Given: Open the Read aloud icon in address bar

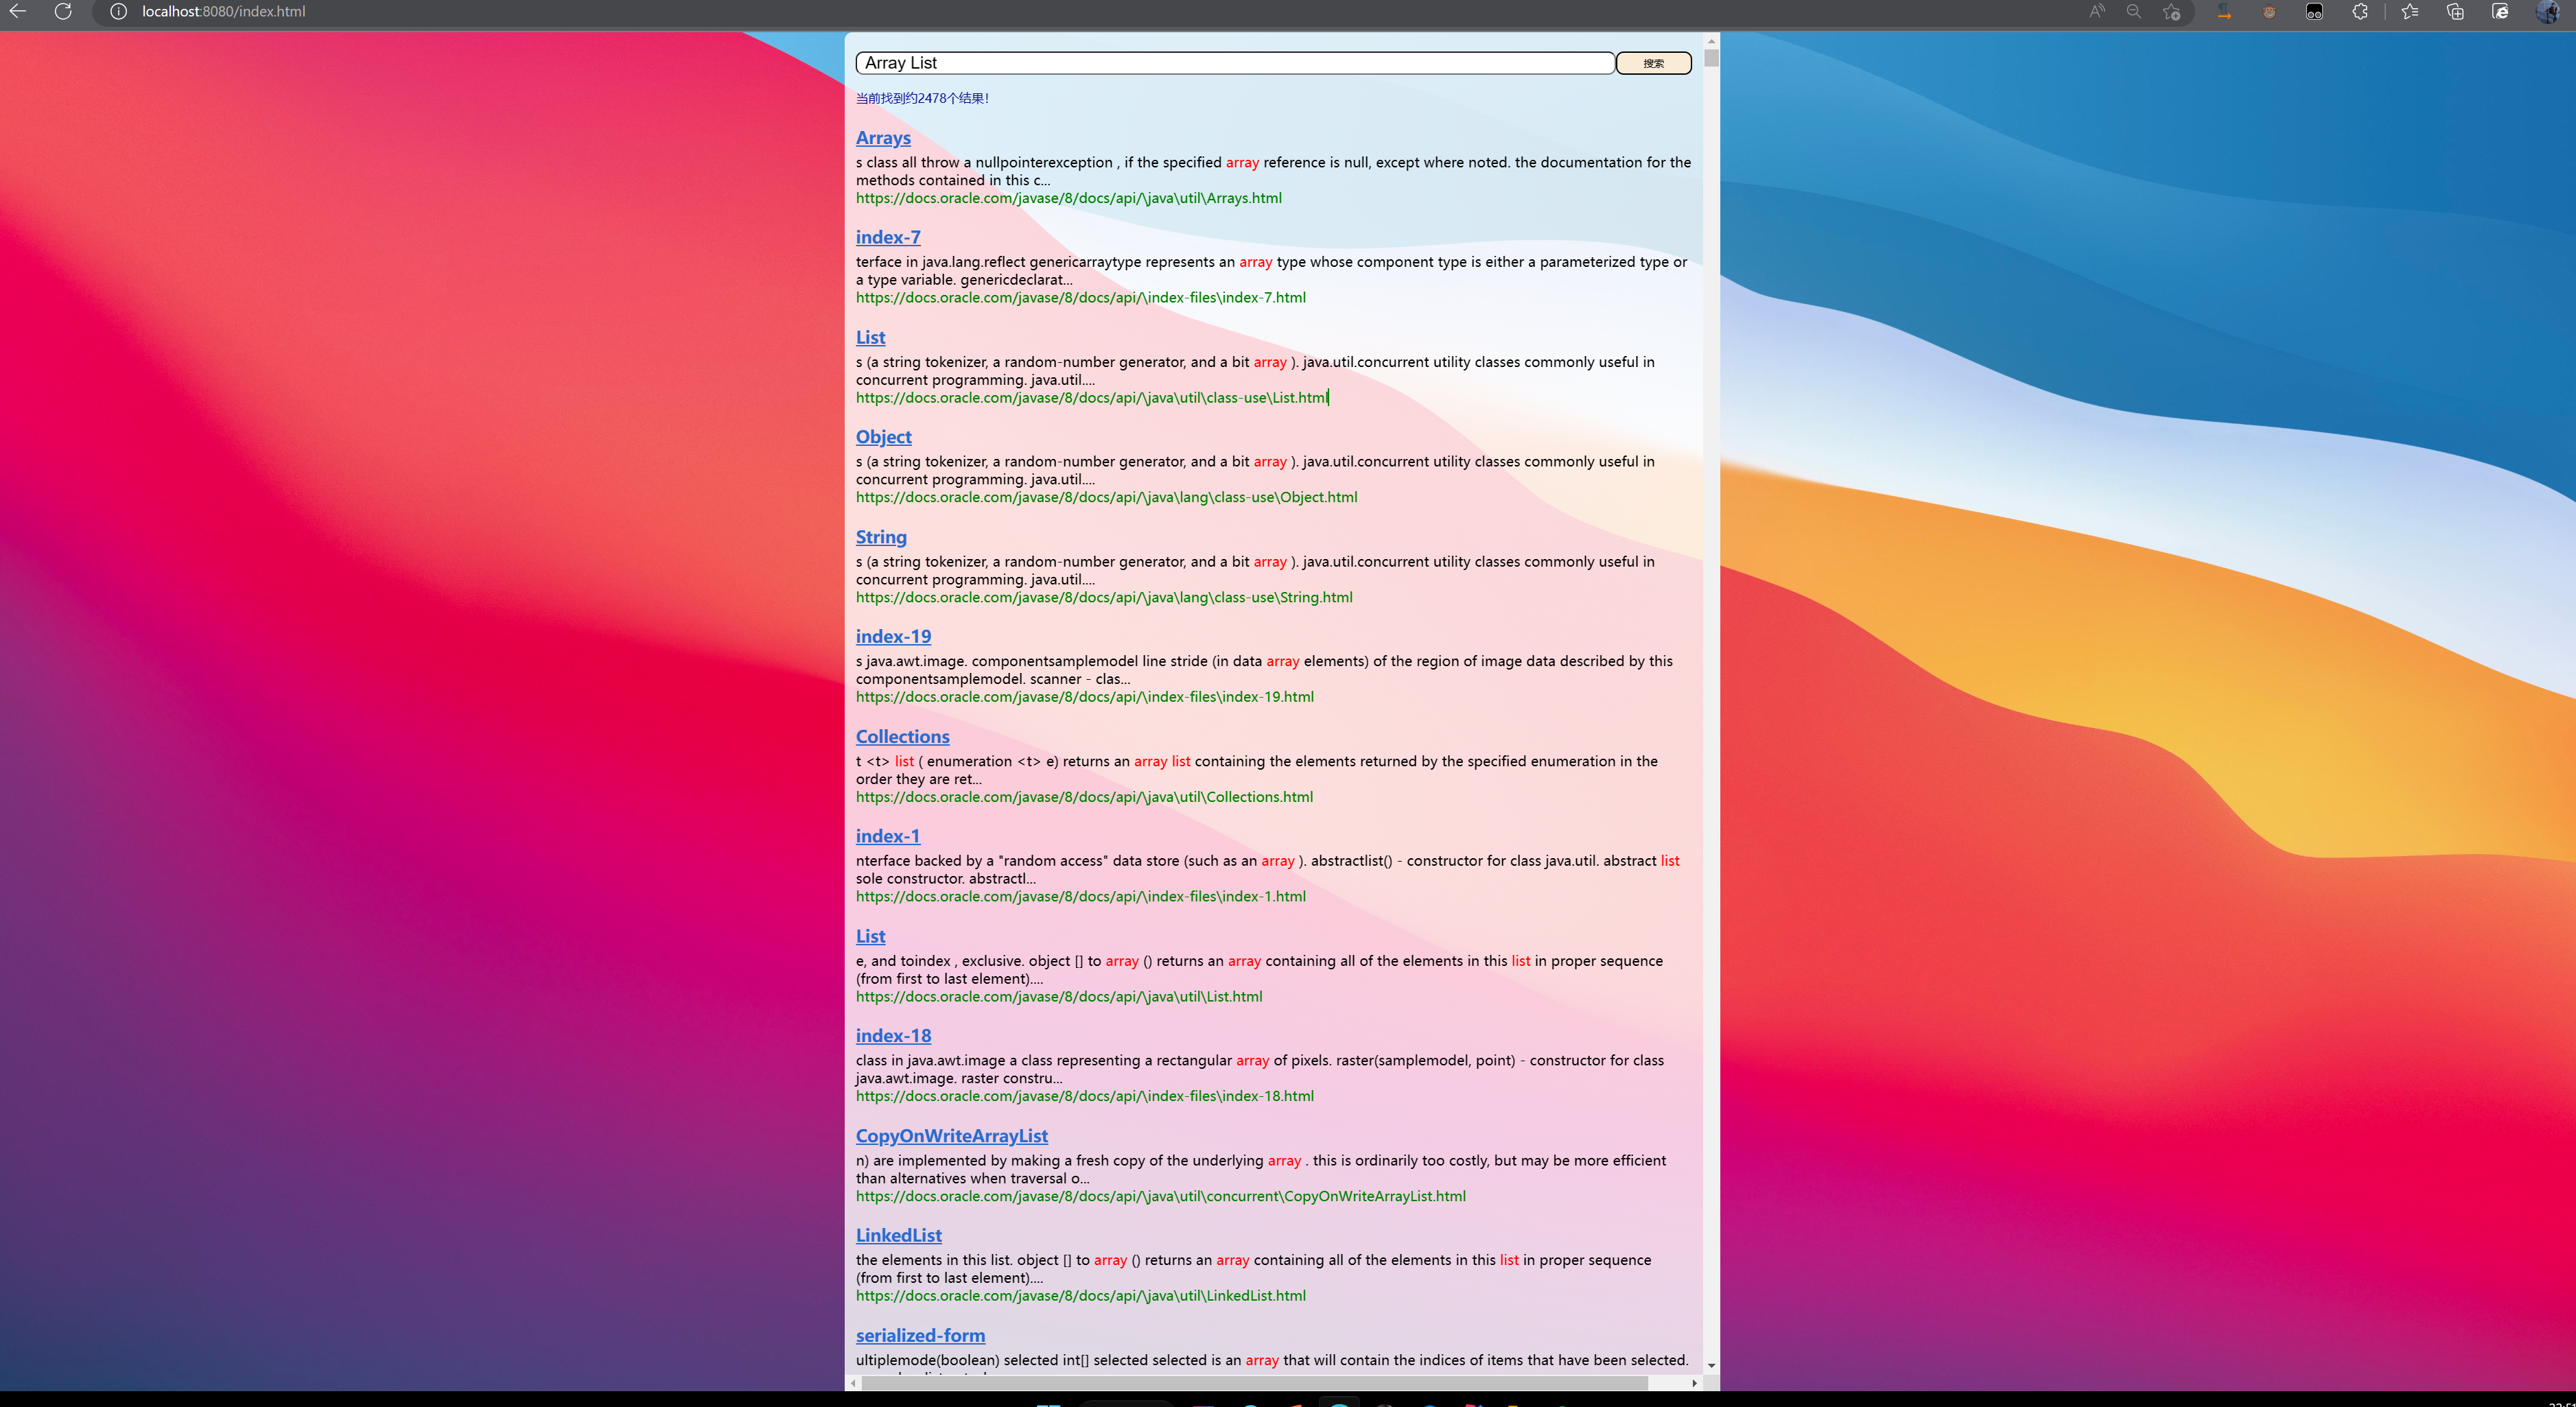Looking at the screenshot, I should (2097, 12).
